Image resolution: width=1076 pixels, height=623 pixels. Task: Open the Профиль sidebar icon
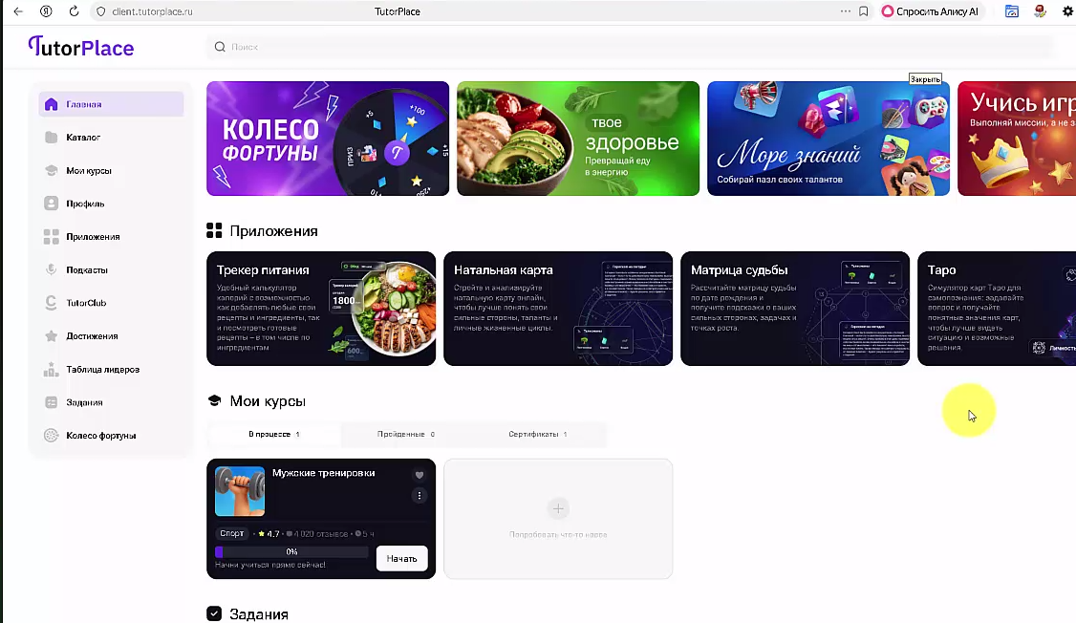click(x=51, y=204)
